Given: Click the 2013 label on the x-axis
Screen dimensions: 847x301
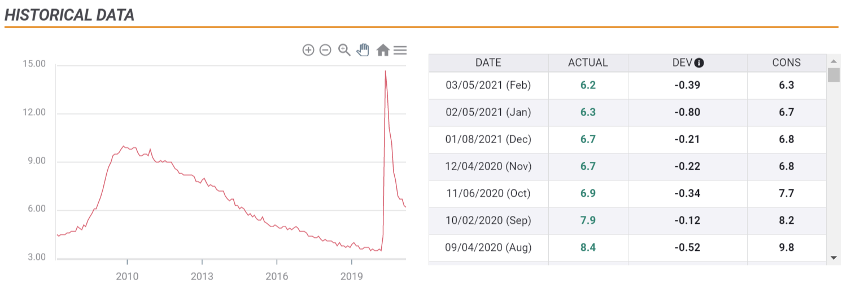Looking at the screenshot, I should [202, 276].
